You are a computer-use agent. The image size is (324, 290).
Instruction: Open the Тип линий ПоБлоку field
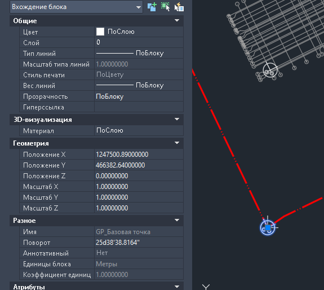coord(139,53)
